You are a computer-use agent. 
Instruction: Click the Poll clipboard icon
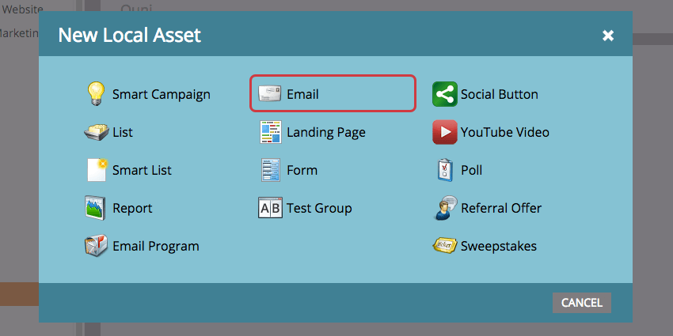coord(445,170)
